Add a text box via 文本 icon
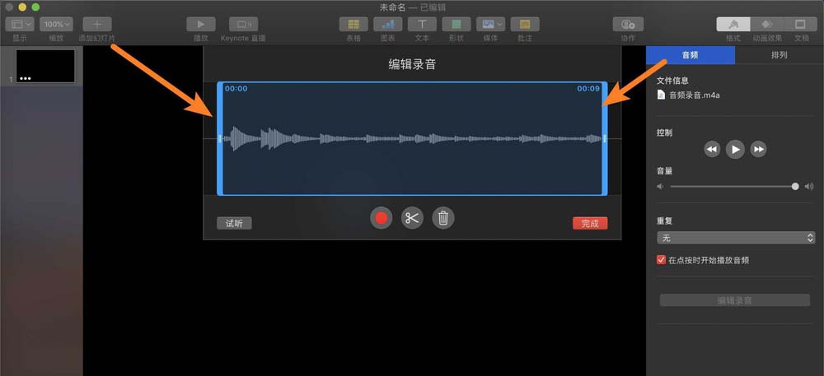 coord(422,24)
